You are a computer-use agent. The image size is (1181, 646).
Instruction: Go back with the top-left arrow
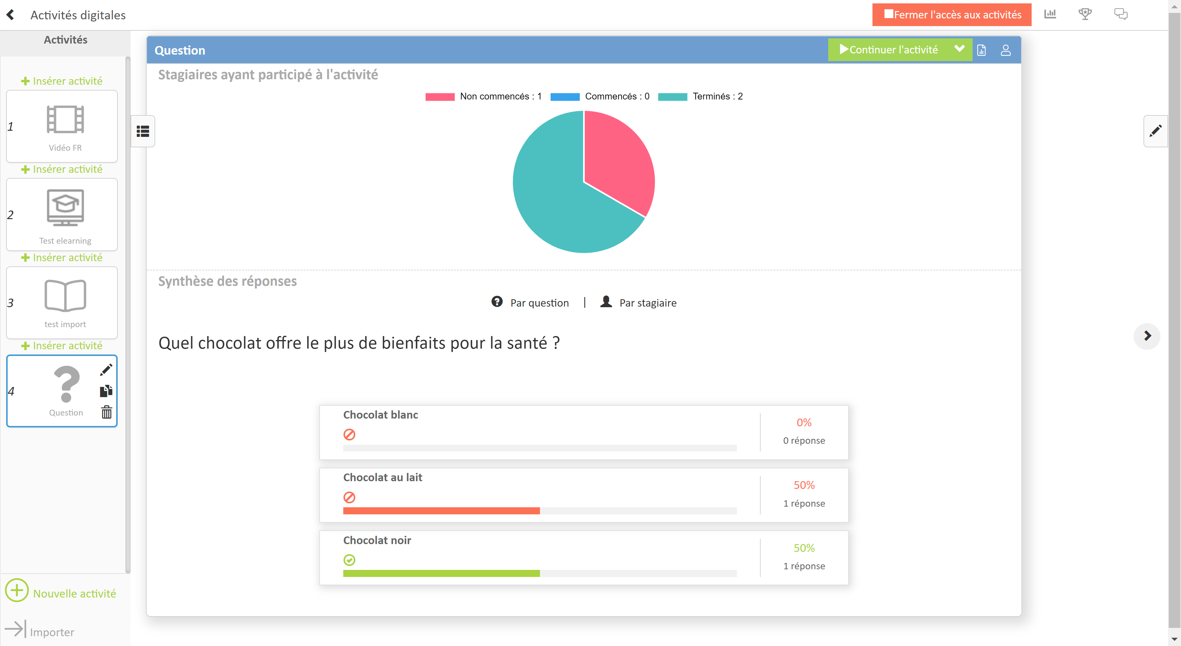pyautogui.click(x=10, y=15)
